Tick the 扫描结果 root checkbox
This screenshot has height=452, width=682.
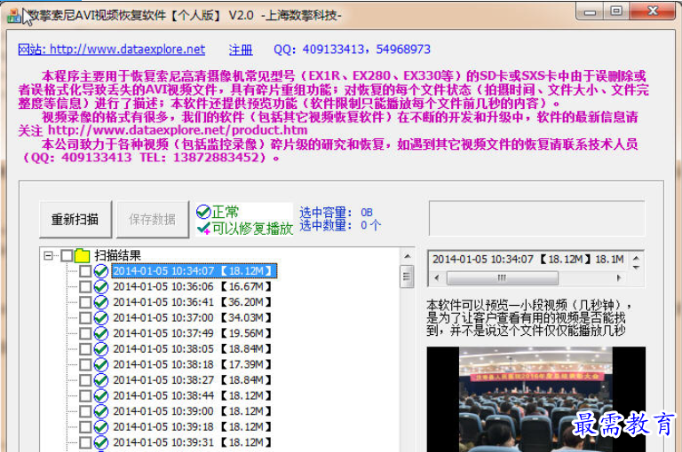point(67,255)
